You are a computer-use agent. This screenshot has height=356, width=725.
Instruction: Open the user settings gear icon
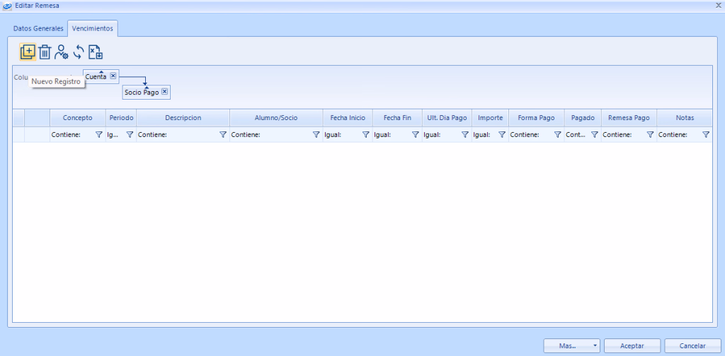coord(62,52)
